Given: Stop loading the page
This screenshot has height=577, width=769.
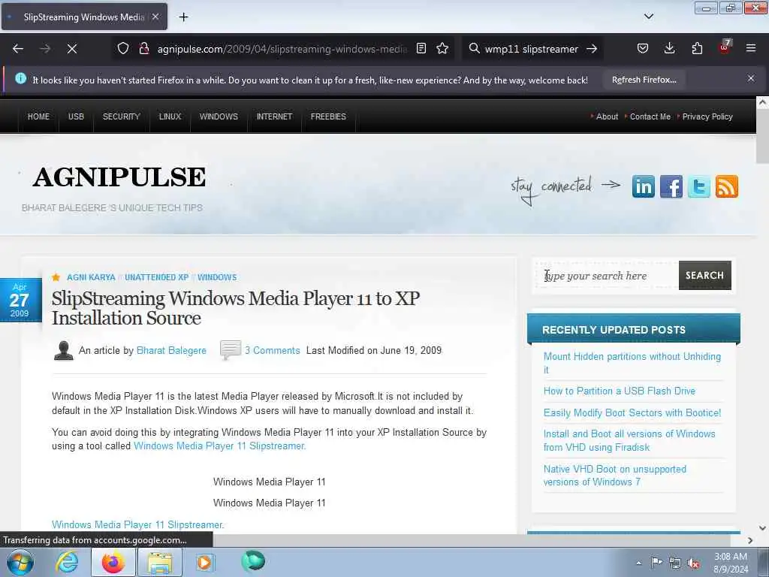Looking at the screenshot, I should 71,49.
